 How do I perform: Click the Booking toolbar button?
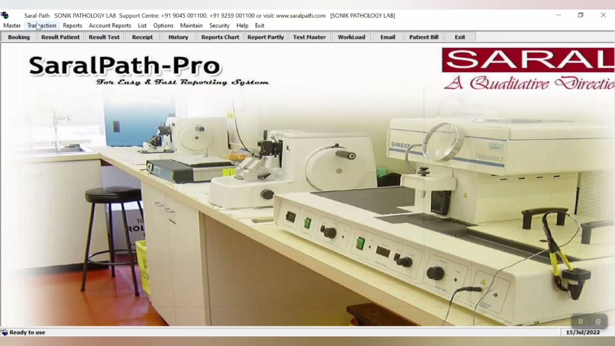(19, 37)
